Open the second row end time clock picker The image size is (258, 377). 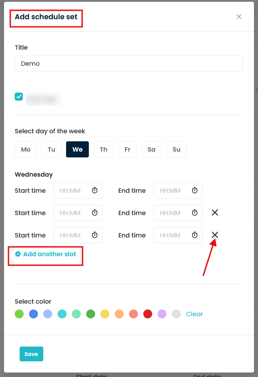[195, 212]
